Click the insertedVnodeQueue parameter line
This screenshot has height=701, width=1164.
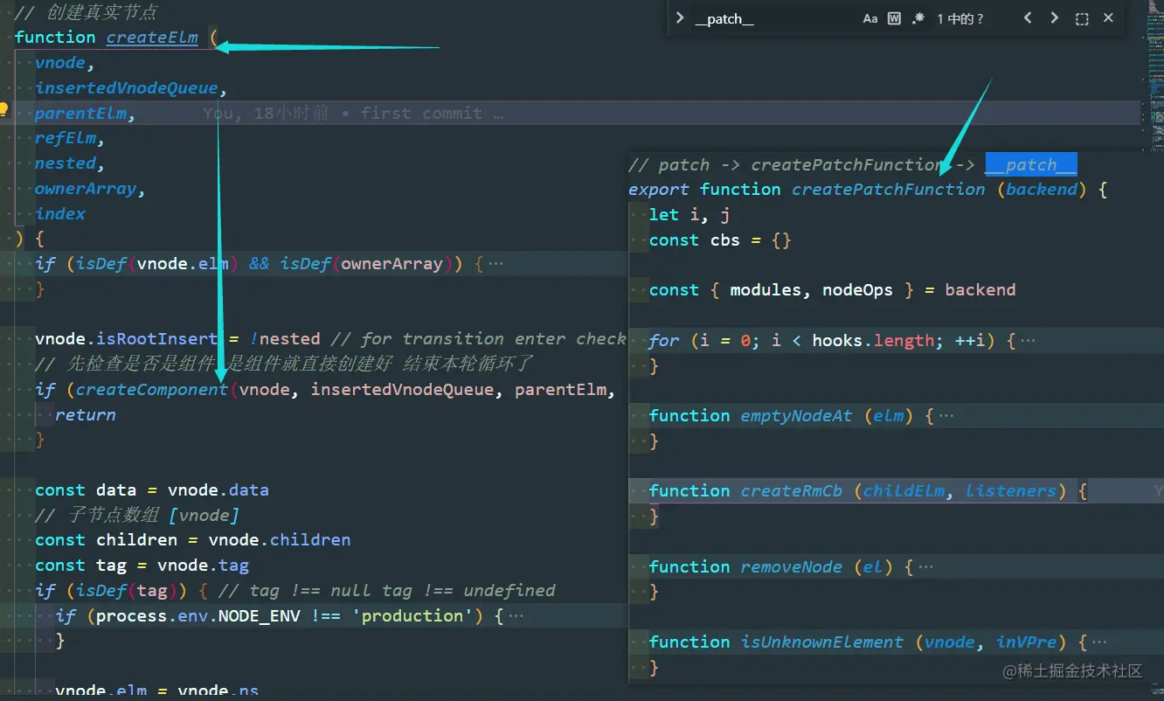(131, 87)
